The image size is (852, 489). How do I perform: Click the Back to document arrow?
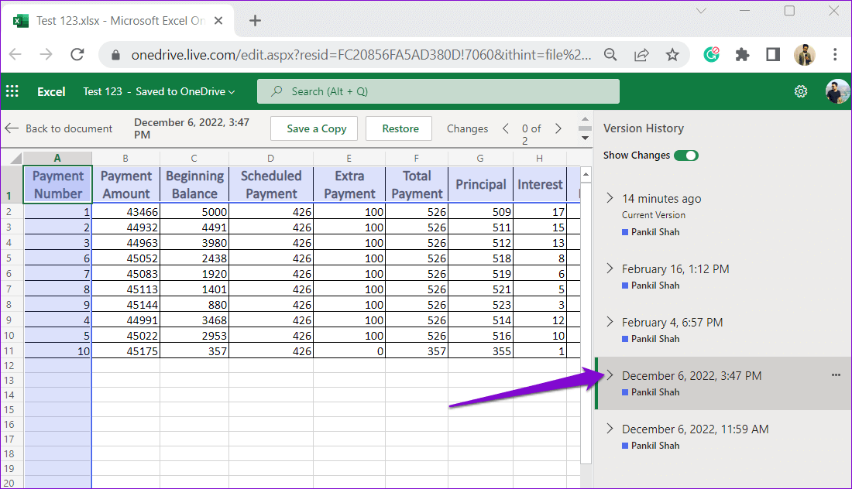pos(12,128)
